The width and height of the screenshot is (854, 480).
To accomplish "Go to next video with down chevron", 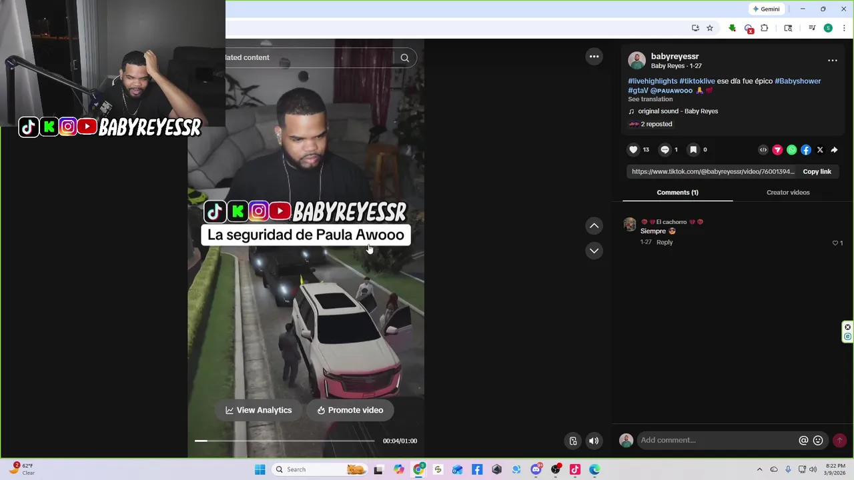I will [594, 251].
